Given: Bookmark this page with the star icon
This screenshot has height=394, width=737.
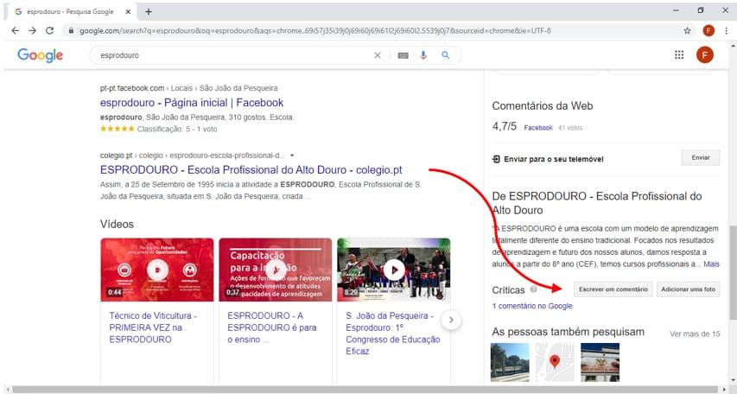Looking at the screenshot, I should click(687, 30).
